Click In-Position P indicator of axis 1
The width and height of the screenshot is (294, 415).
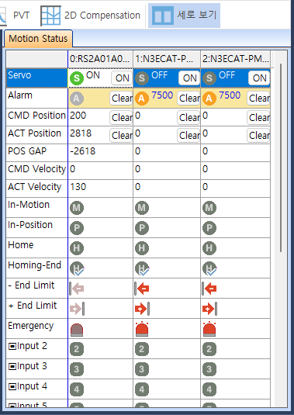click(142, 228)
